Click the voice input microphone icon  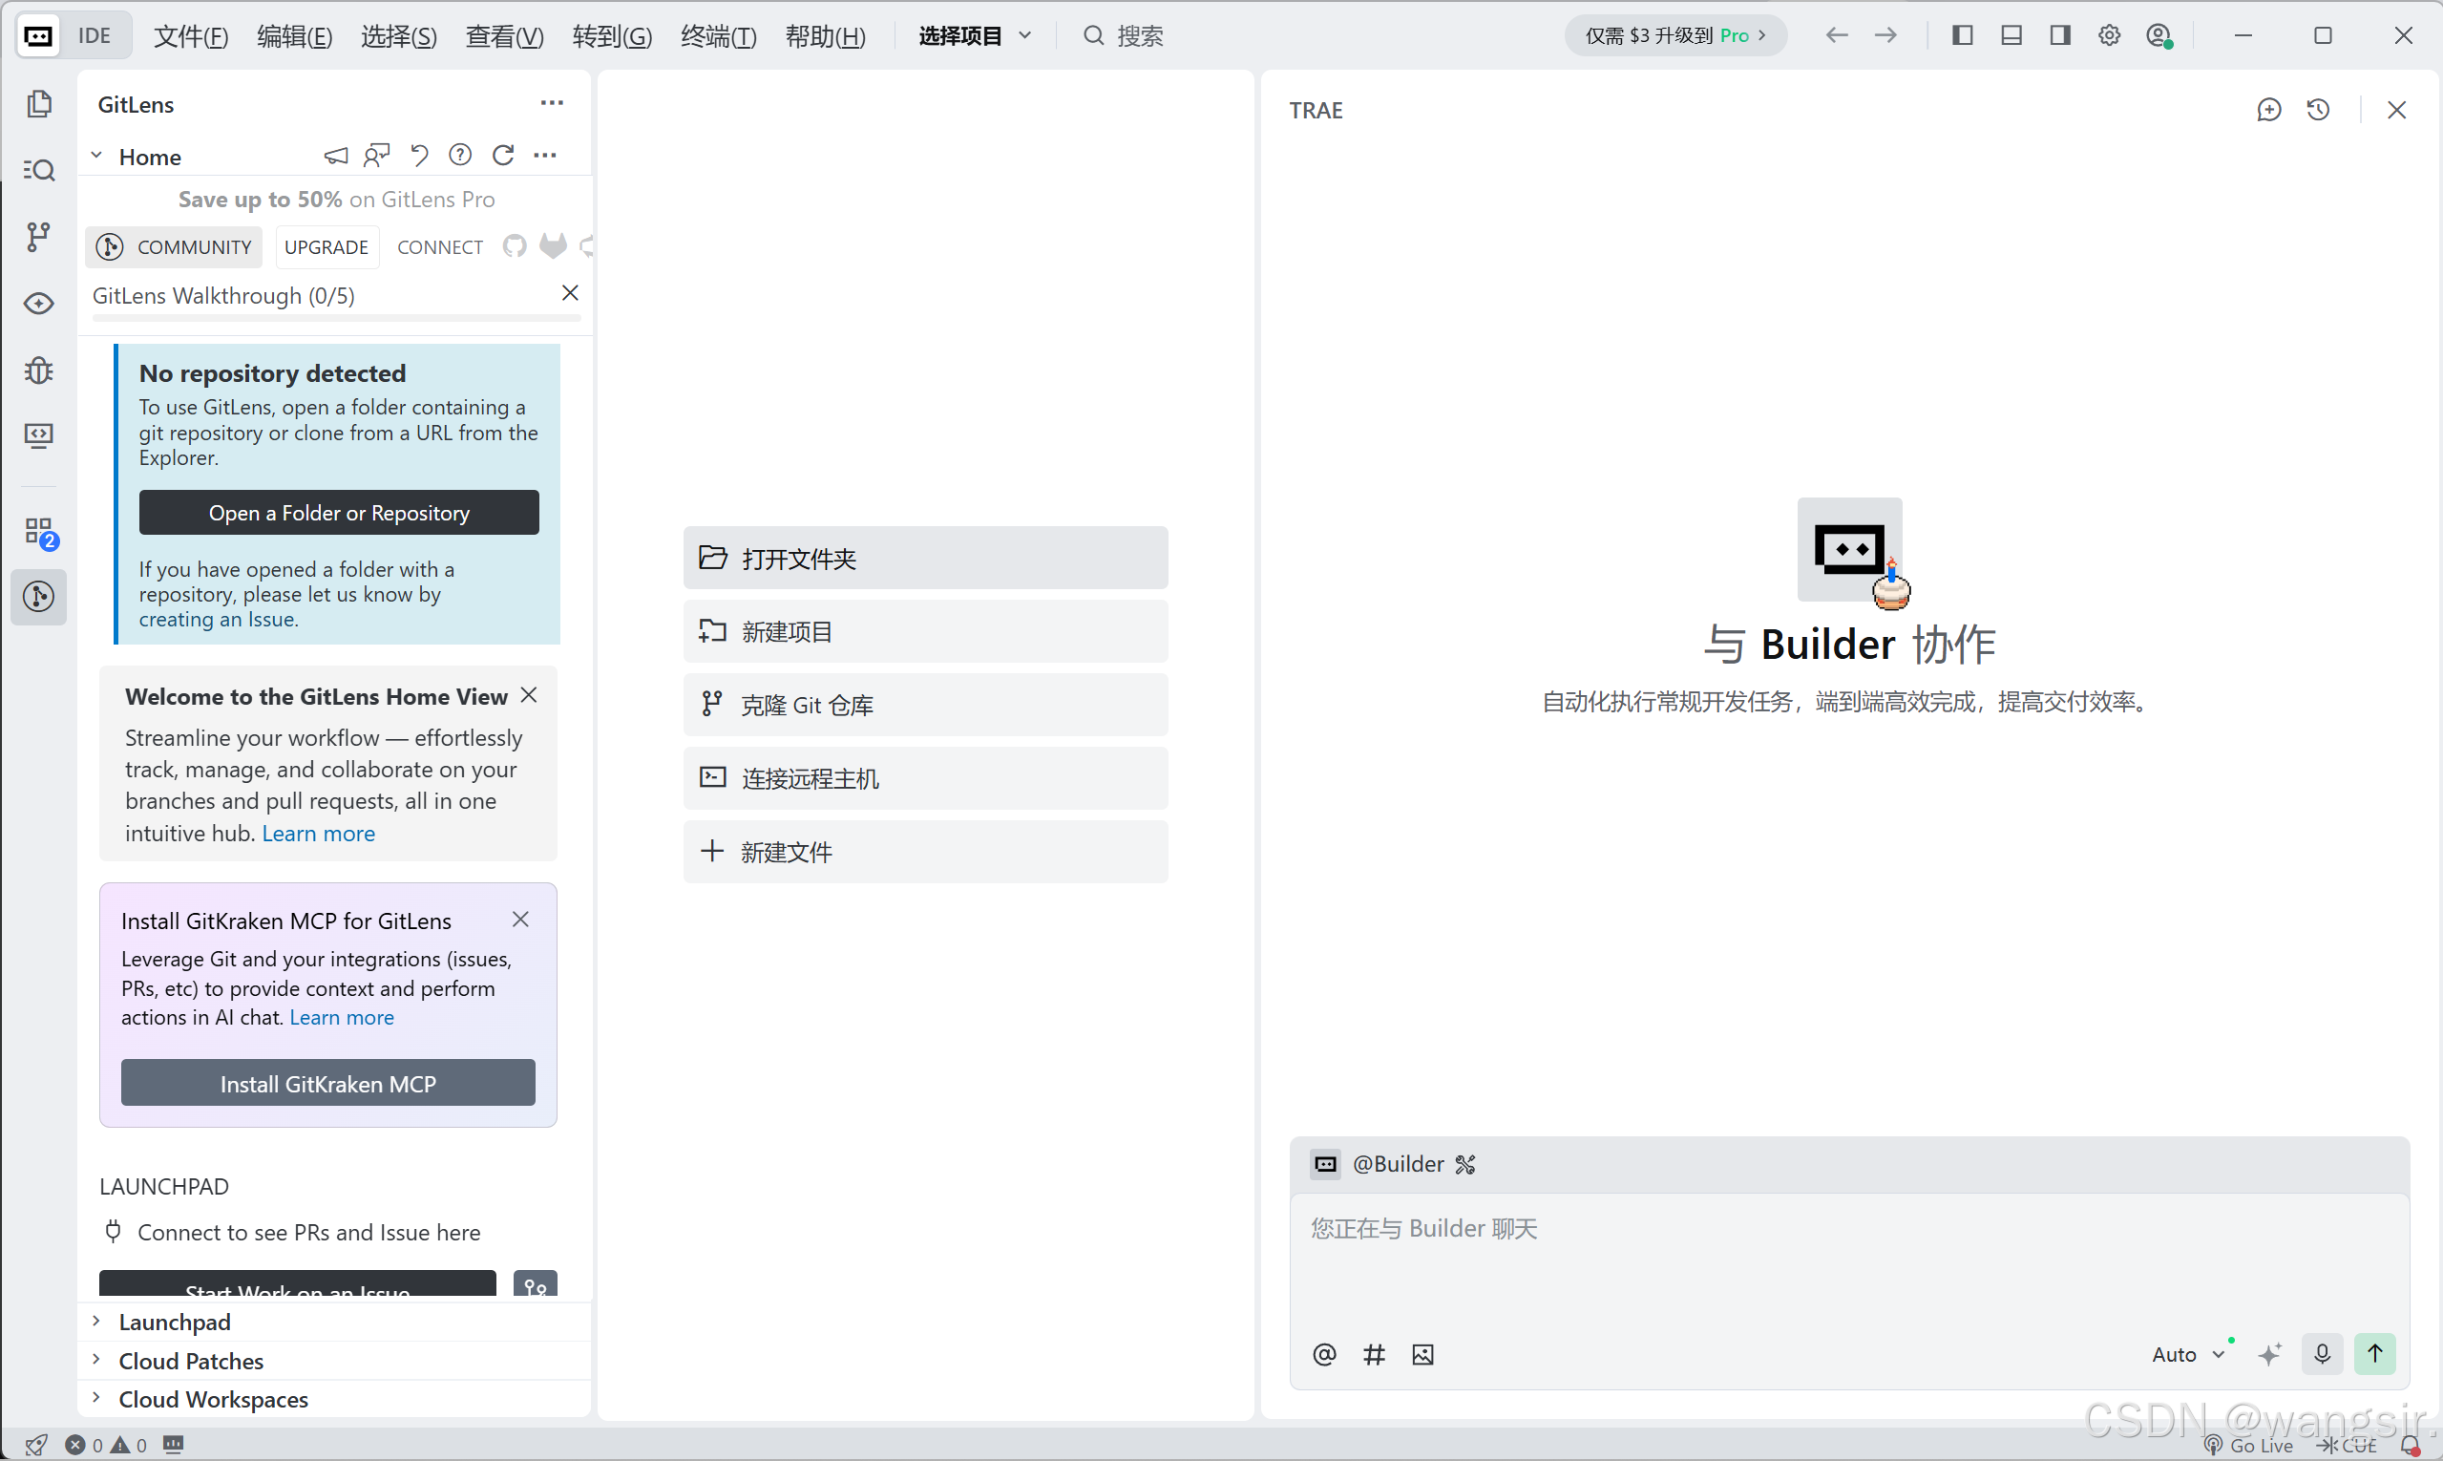point(2321,1355)
